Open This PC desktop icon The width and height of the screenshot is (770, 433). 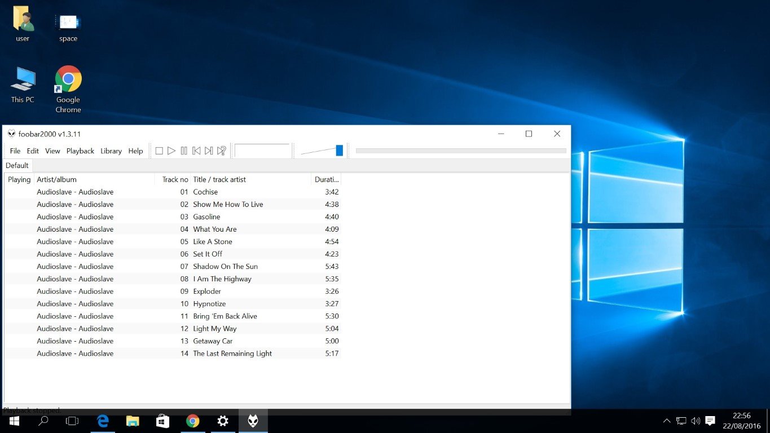click(x=23, y=85)
